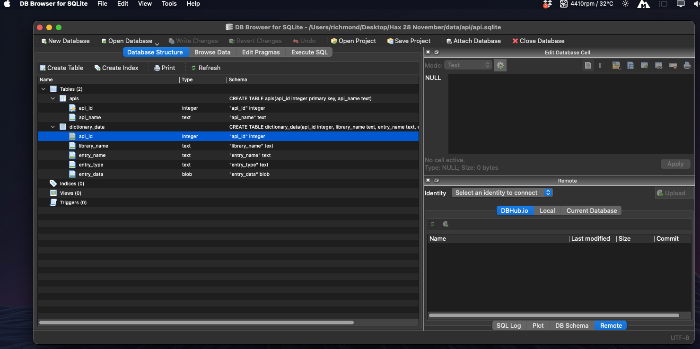Collapse the apis table node
This screenshot has width=700, height=349.
(53, 98)
